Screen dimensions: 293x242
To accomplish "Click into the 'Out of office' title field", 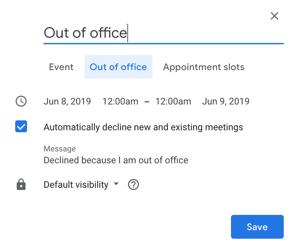I will coord(163,33).
